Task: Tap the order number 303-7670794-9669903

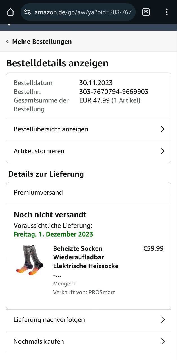Action: pos(114,92)
